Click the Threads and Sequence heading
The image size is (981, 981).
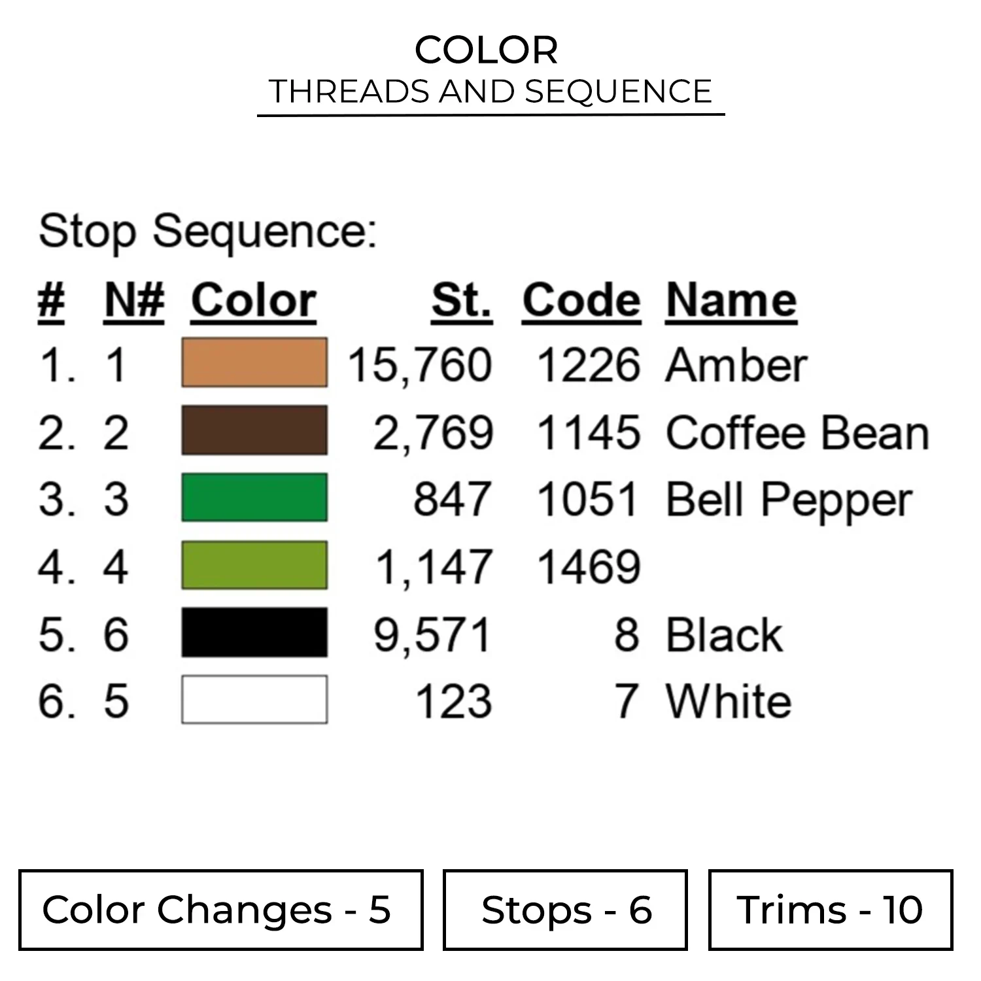[x=490, y=92]
